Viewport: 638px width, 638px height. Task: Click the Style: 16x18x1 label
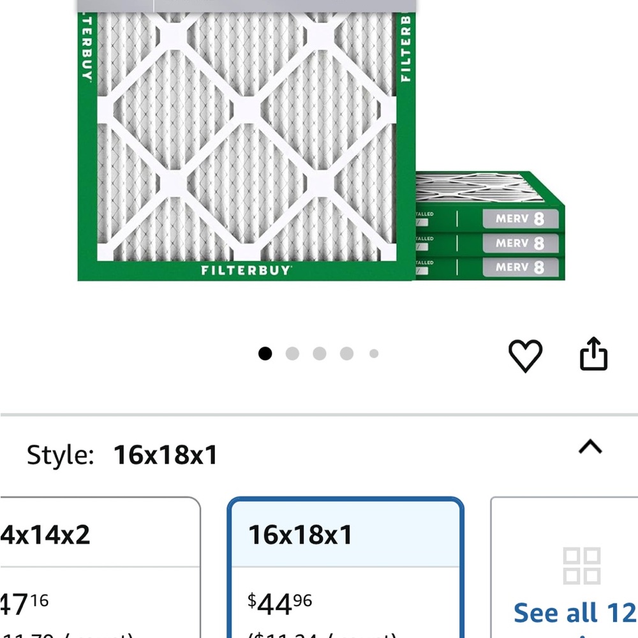121,454
